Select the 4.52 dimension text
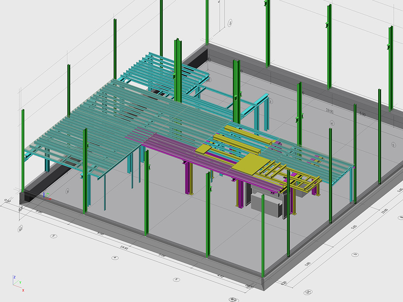 coord(220,276)
